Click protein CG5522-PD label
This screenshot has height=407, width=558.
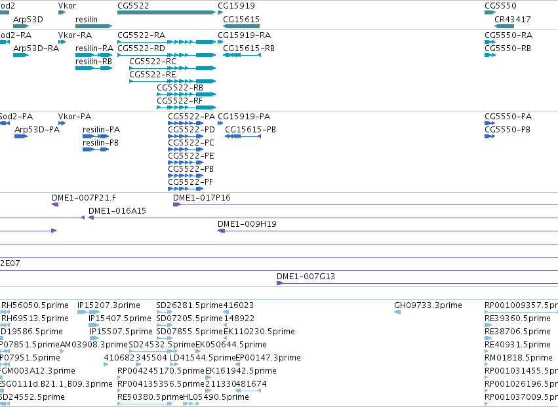[191, 130]
